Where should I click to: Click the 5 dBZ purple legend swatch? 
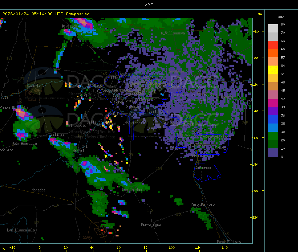tap(273, 153)
